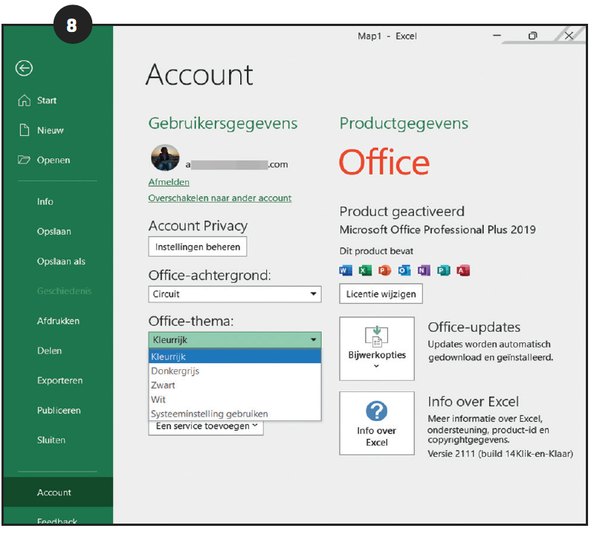The height and width of the screenshot is (534, 594).
Task: Click the Publisher app icon
Action: tap(443, 270)
